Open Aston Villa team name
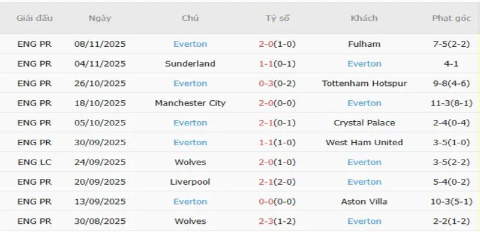 [364, 202]
